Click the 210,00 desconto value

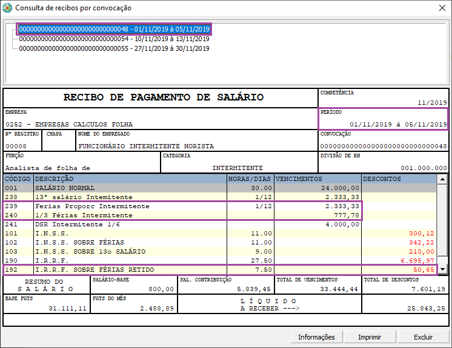pyautogui.click(x=422, y=252)
